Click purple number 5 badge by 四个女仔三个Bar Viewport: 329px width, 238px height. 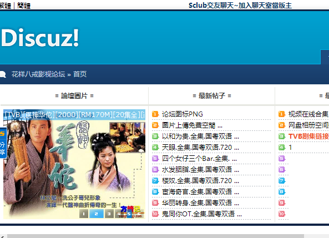pos(155,159)
